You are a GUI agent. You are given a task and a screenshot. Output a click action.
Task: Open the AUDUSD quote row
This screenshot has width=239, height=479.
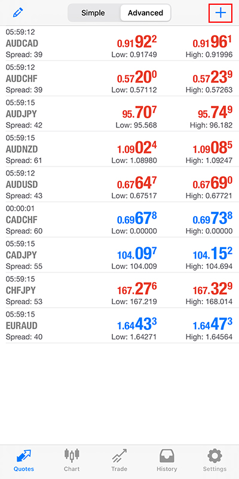click(x=119, y=184)
